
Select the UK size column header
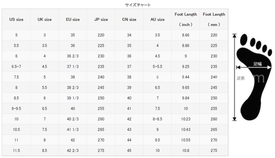pos(44,19)
